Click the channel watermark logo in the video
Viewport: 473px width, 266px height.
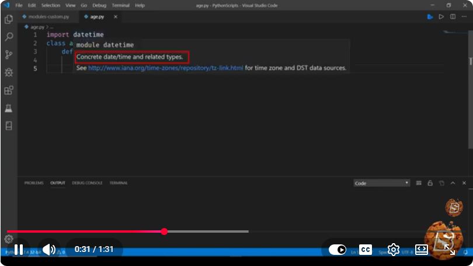(454, 208)
